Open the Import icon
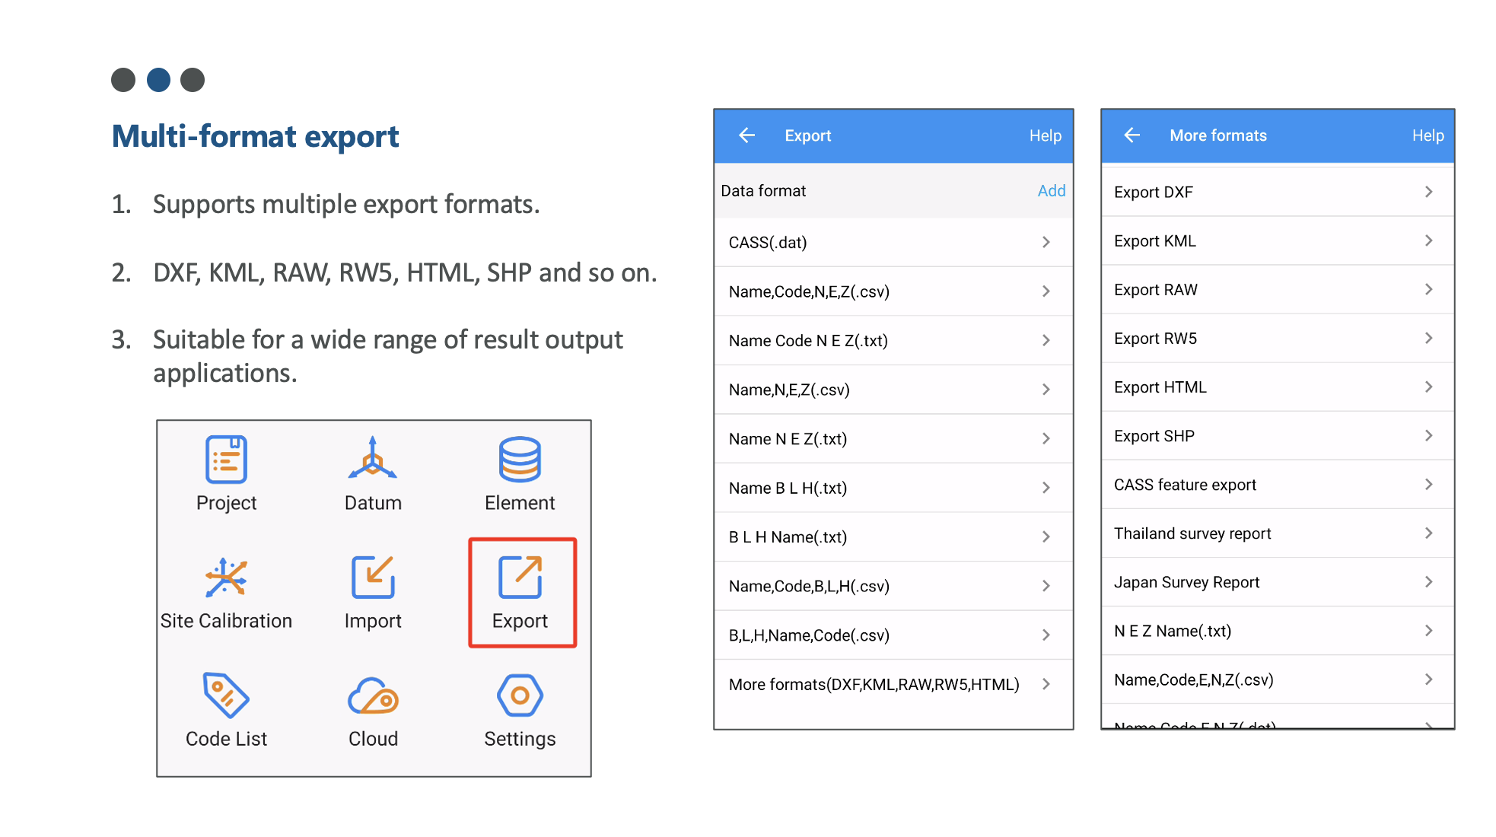This screenshot has width=1496, height=837. 372,577
